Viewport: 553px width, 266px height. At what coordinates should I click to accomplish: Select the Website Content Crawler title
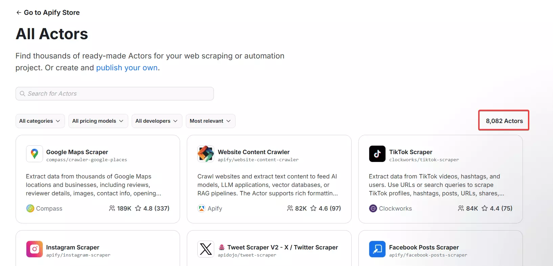click(x=253, y=152)
